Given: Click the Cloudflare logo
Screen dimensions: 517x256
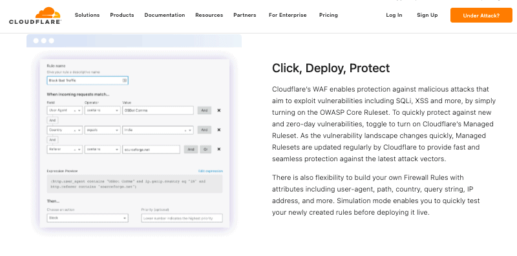Looking at the screenshot, I should click(x=35, y=15).
